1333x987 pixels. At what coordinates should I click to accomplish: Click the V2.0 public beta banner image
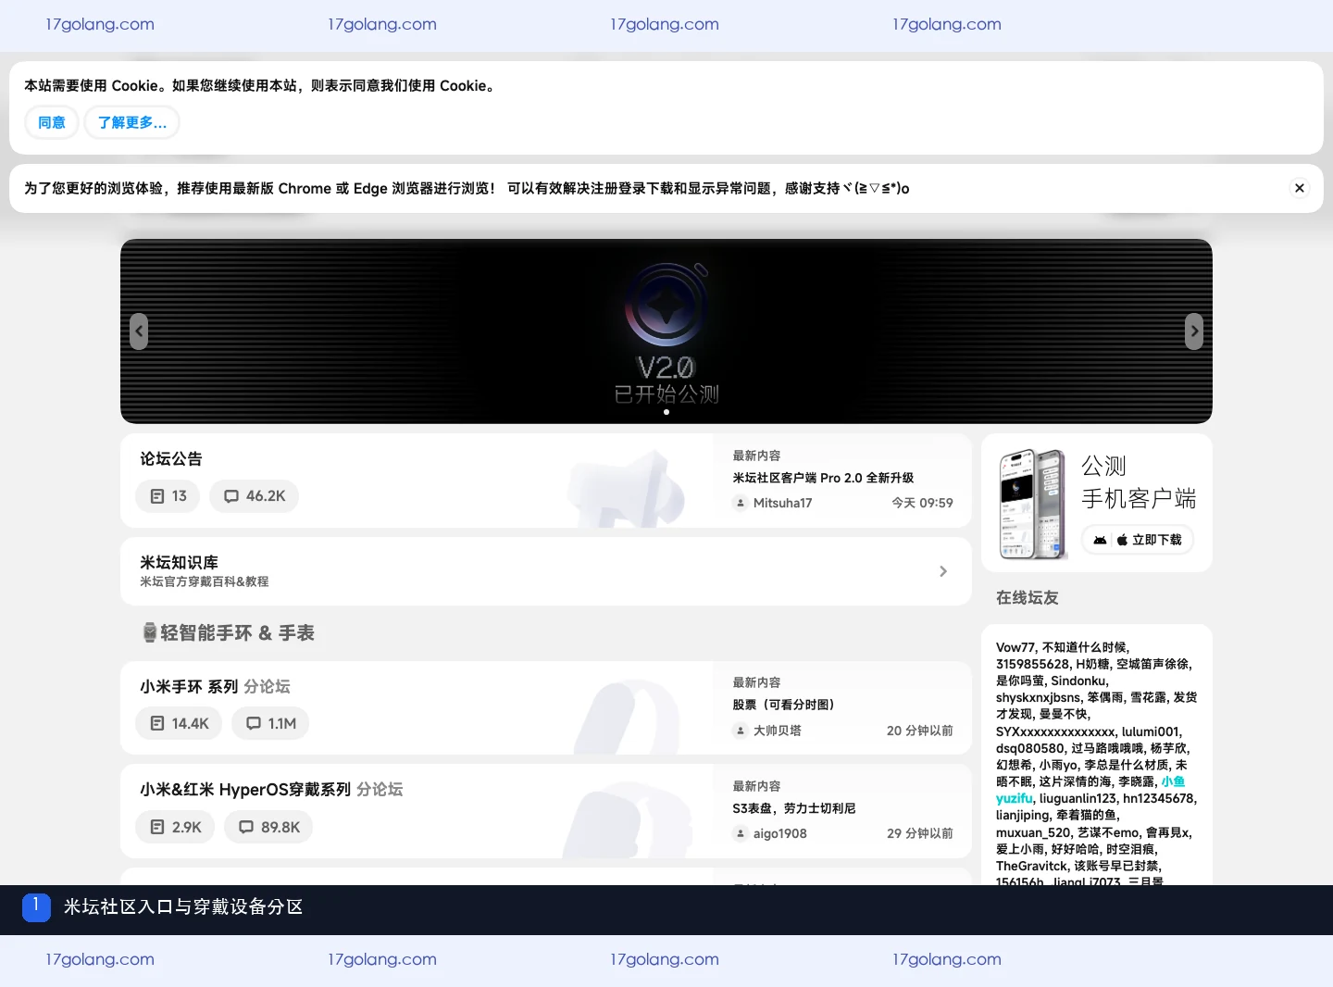click(666, 331)
